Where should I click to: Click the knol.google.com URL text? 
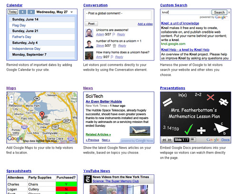173,44
